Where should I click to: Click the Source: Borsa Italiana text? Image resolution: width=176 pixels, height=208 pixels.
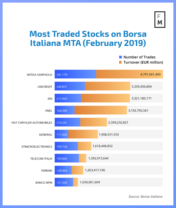click(145, 196)
